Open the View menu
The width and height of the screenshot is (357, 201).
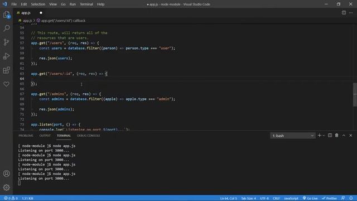click(53, 4)
